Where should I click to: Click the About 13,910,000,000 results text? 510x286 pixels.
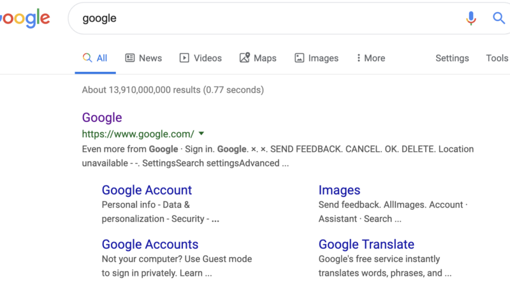(173, 90)
